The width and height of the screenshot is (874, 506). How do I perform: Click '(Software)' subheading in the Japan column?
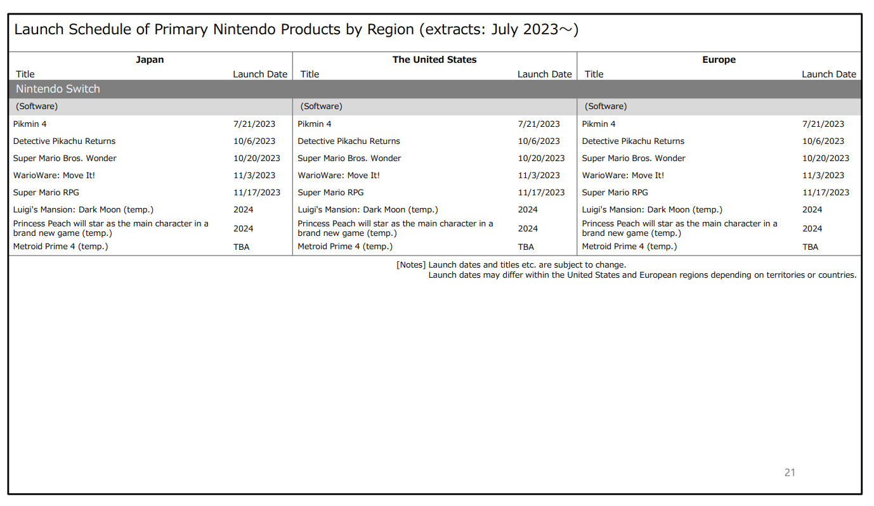click(x=37, y=107)
